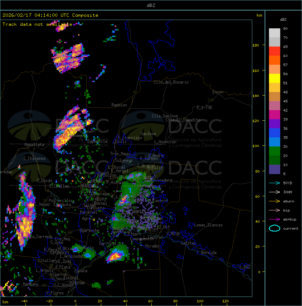Click the 'Capdevila' map label
Screen dimensions: 302x306
click(x=98, y=141)
